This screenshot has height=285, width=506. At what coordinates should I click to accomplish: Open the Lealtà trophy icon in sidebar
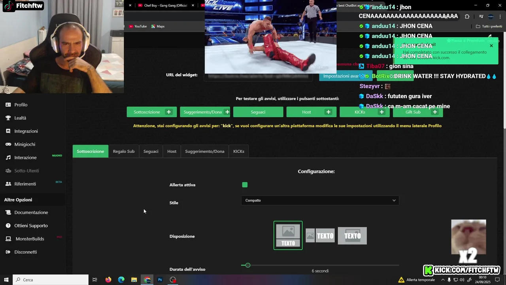(x=8, y=118)
